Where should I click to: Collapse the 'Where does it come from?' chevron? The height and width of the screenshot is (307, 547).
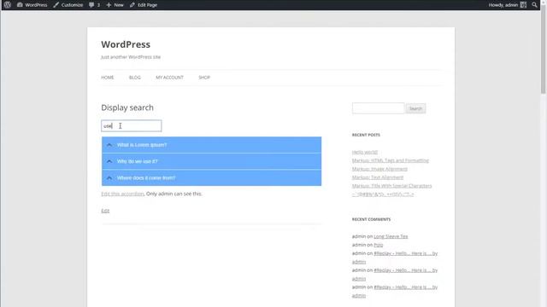109,178
